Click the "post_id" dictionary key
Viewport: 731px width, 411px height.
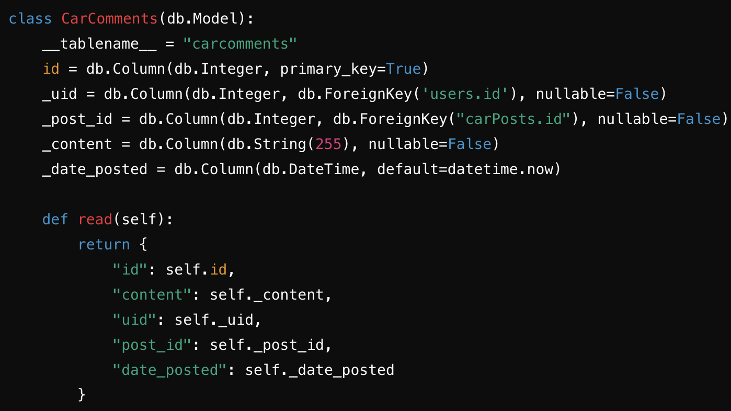tap(152, 345)
